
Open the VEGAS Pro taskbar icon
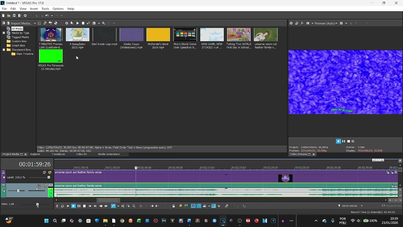223,221
